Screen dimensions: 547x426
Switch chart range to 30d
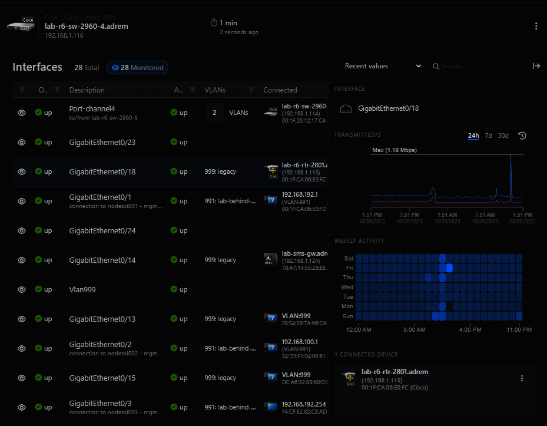click(503, 136)
